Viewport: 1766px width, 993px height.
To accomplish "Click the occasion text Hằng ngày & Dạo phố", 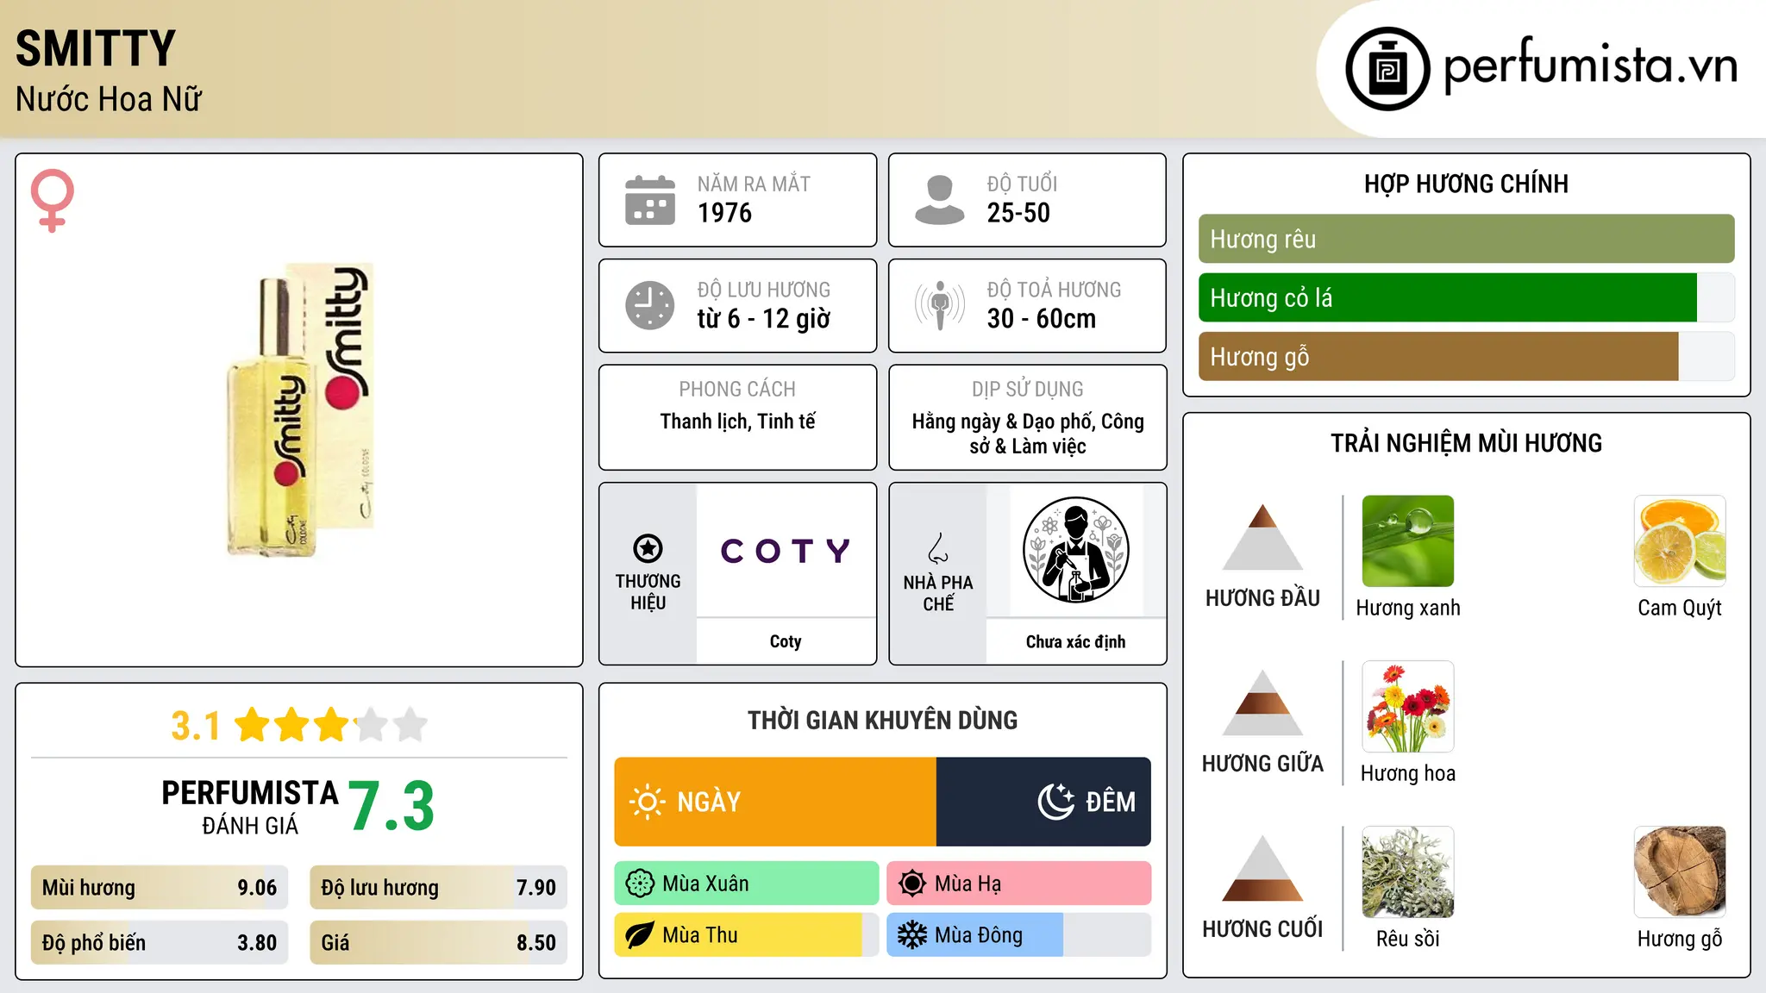I will click(x=1005, y=422).
